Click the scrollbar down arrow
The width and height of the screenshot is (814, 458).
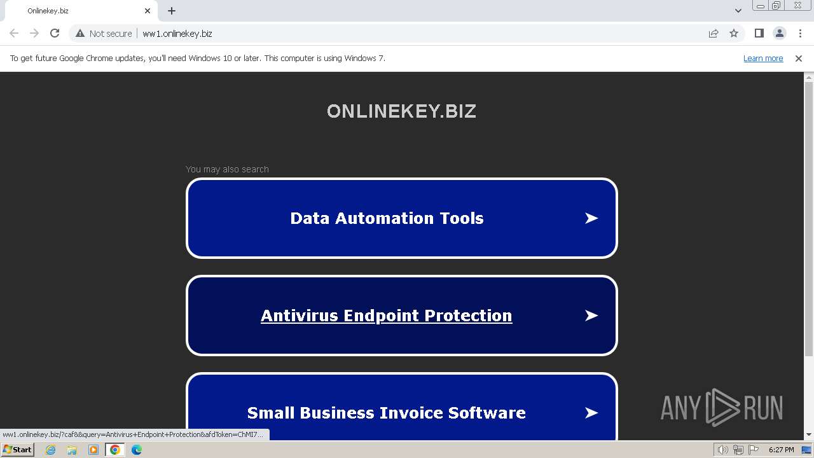click(809, 435)
